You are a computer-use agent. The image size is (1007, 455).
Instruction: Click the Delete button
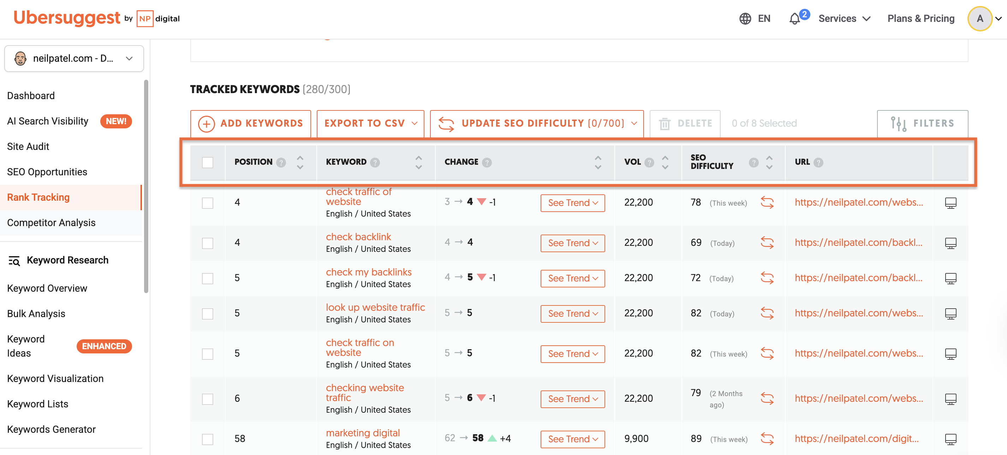click(x=685, y=123)
